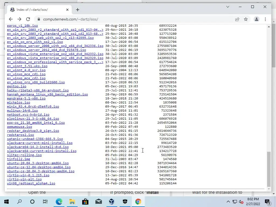Open en_winnt_3.51.wks.iso link
The width and height of the screenshot is (276, 207).
(27, 66)
